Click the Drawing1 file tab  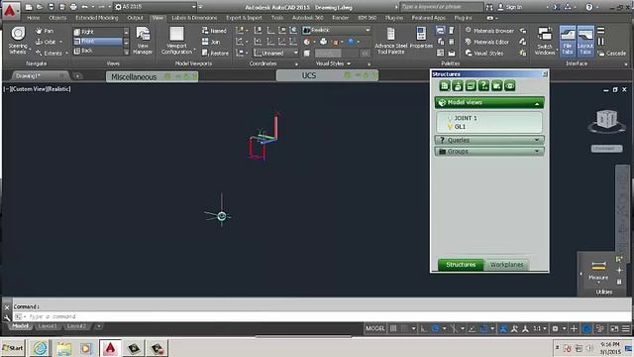(40, 76)
